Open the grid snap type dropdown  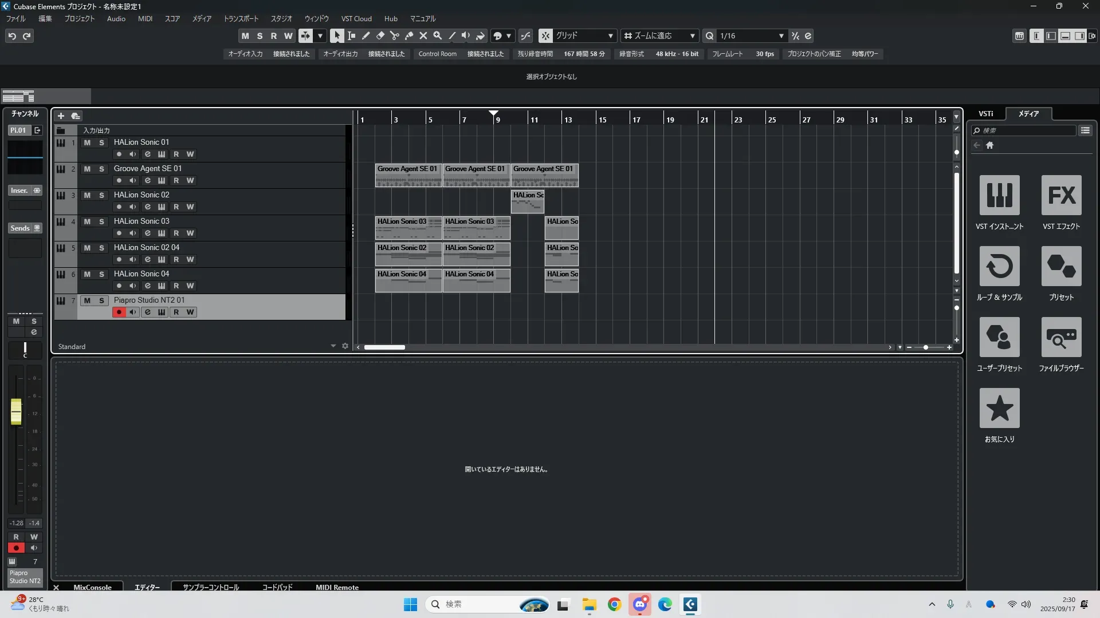[x=610, y=35]
